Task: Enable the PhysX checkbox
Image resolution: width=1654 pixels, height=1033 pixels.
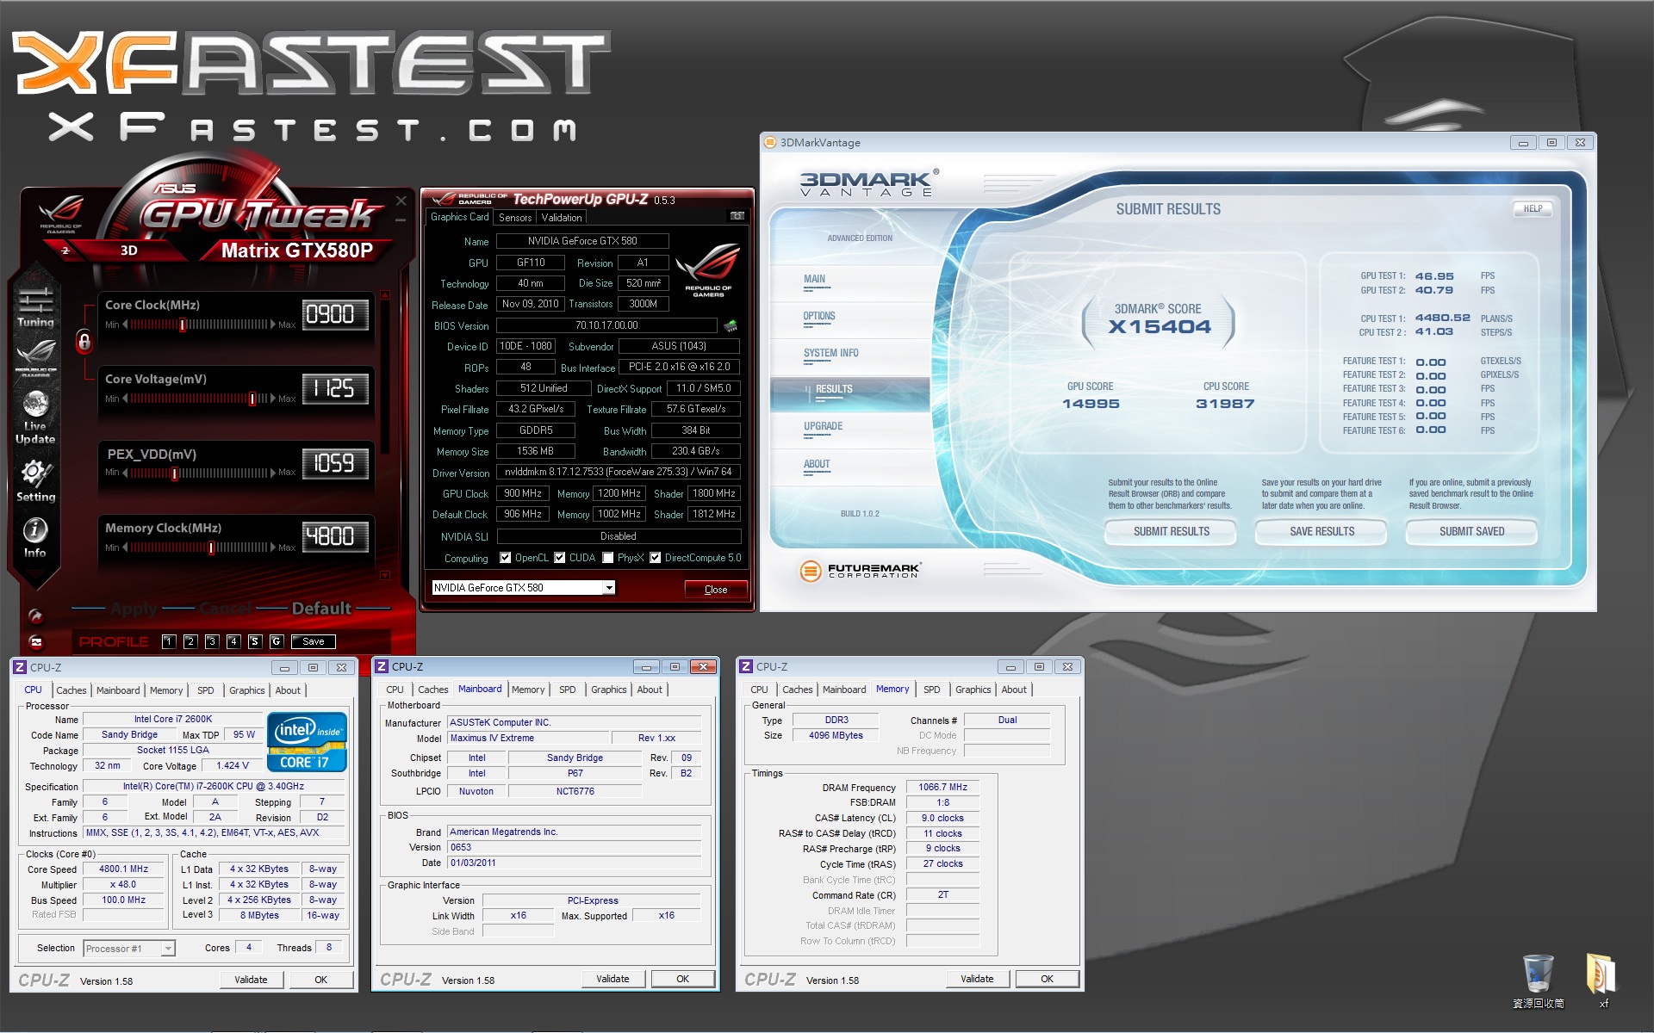Action: (608, 558)
